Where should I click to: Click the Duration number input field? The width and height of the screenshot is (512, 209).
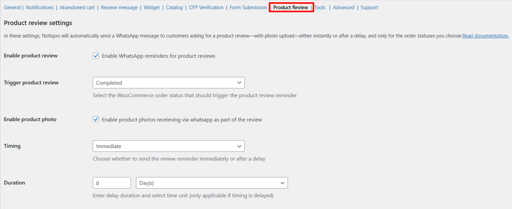pos(111,183)
